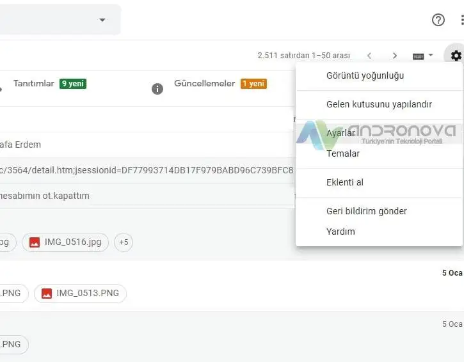Image resolution: width=464 pixels, height=362 pixels.
Task: Click the Güncellemeler tab info icon
Action: coord(157,89)
